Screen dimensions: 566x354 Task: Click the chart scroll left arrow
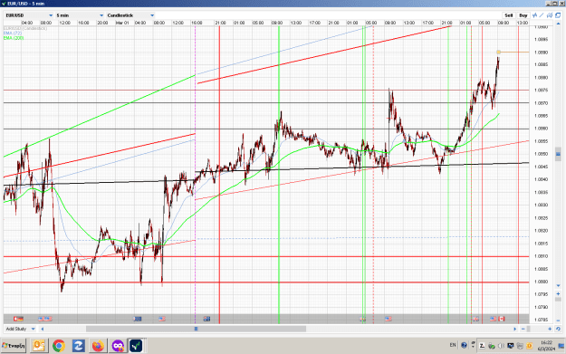tap(43, 329)
